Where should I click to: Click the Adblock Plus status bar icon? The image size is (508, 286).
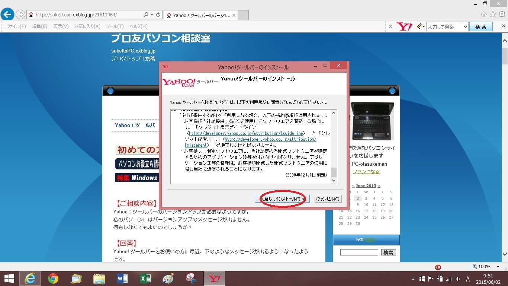pyautogui.click(x=438, y=267)
